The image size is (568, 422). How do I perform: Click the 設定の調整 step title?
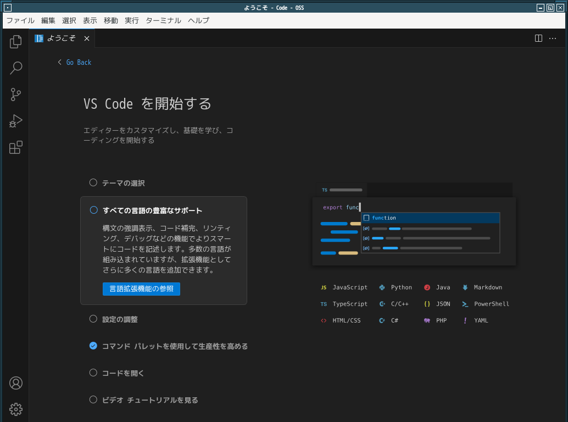(120, 319)
